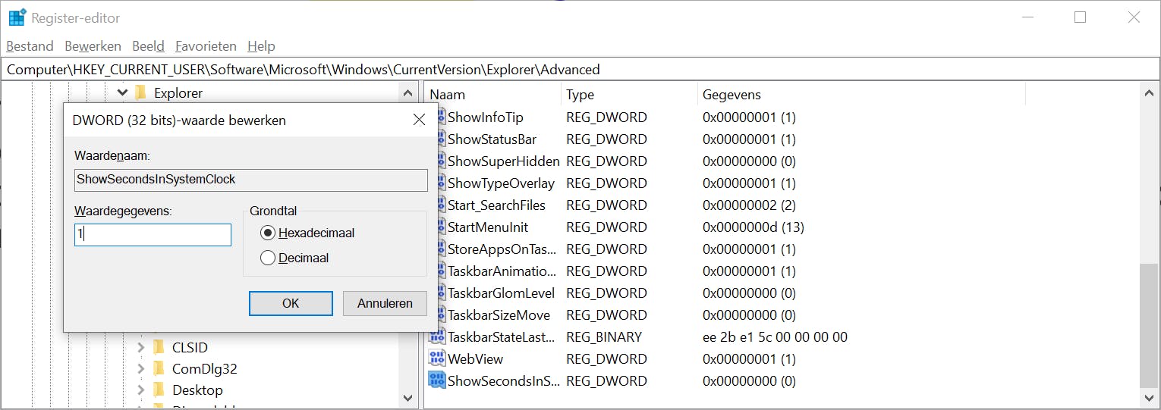The width and height of the screenshot is (1161, 410).
Task: Click the Register-editor app icon in title bar
Action: click(17, 17)
